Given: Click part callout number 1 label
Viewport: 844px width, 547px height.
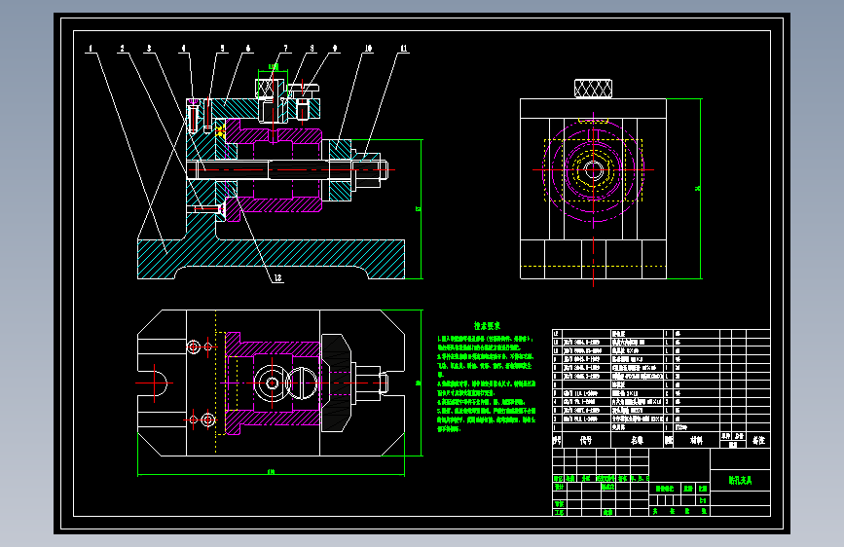Looking at the screenshot, I should [90, 49].
